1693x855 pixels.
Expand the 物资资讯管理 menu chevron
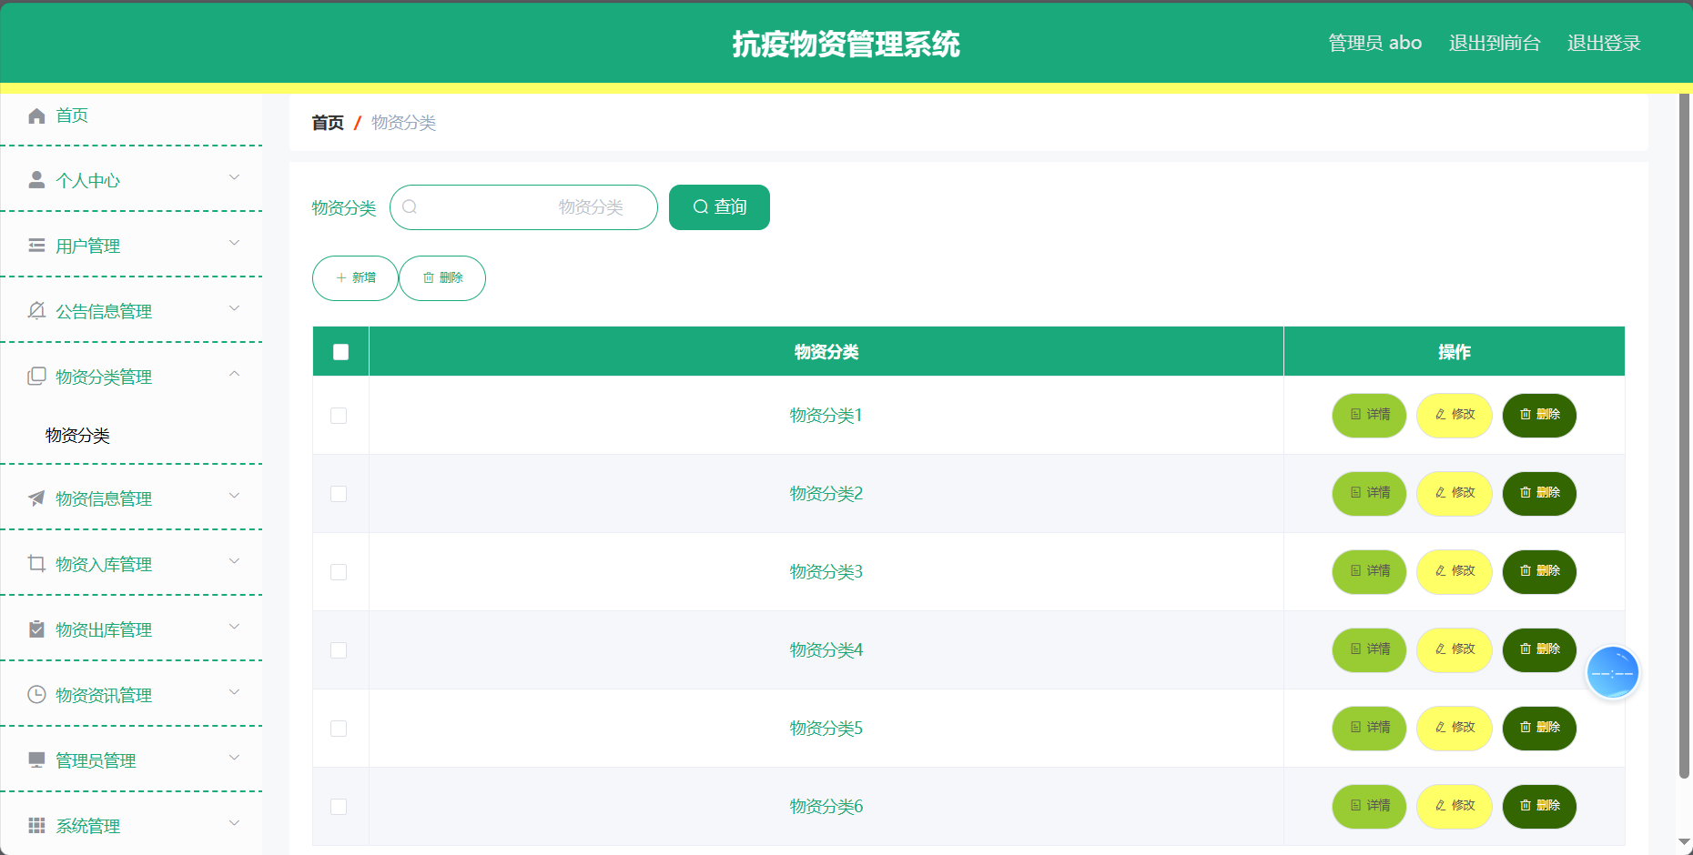point(234,692)
